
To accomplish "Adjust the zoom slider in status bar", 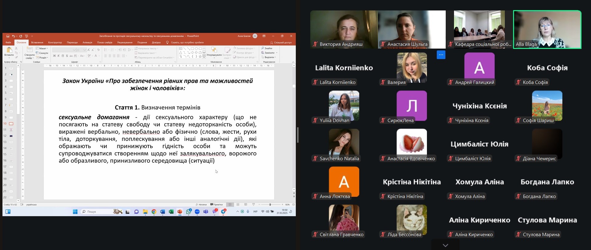I will (x=270, y=204).
